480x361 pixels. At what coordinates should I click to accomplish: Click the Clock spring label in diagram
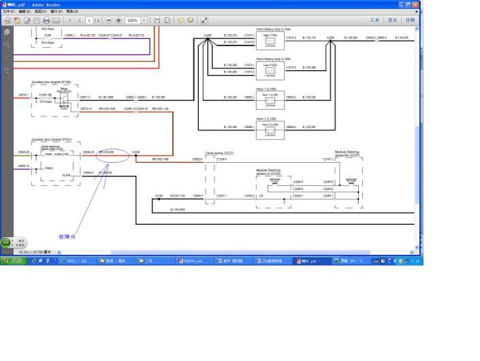coord(219,153)
